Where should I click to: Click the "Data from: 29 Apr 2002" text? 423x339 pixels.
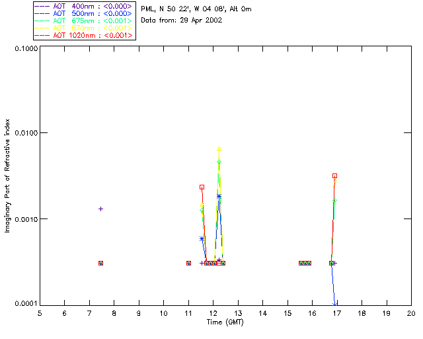click(182, 21)
